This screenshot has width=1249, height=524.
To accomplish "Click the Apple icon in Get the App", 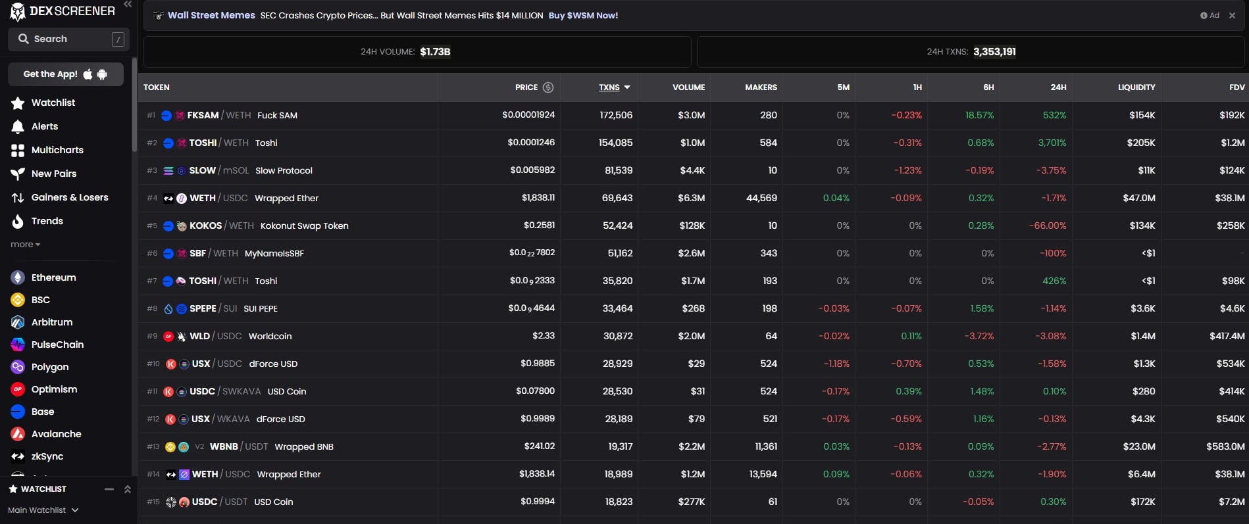I will click(88, 74).
